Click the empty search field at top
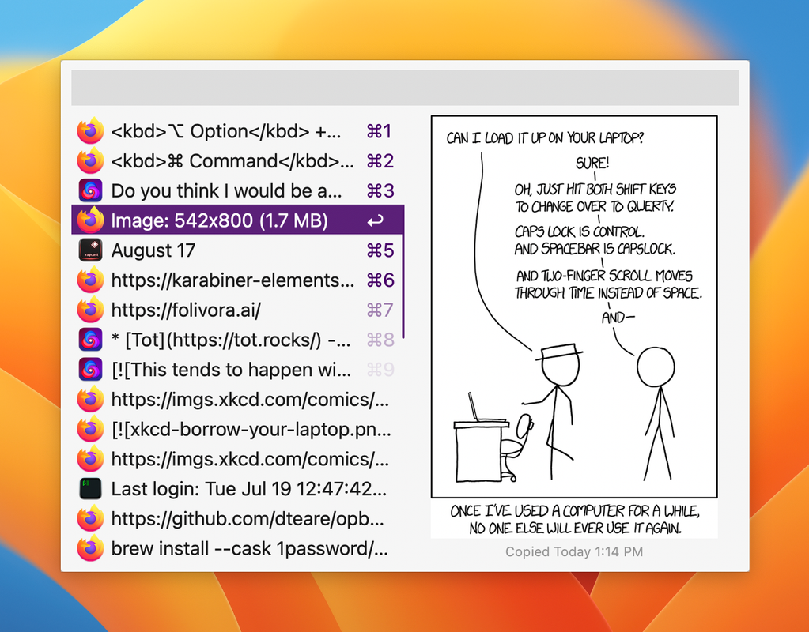 pos(405,88)
